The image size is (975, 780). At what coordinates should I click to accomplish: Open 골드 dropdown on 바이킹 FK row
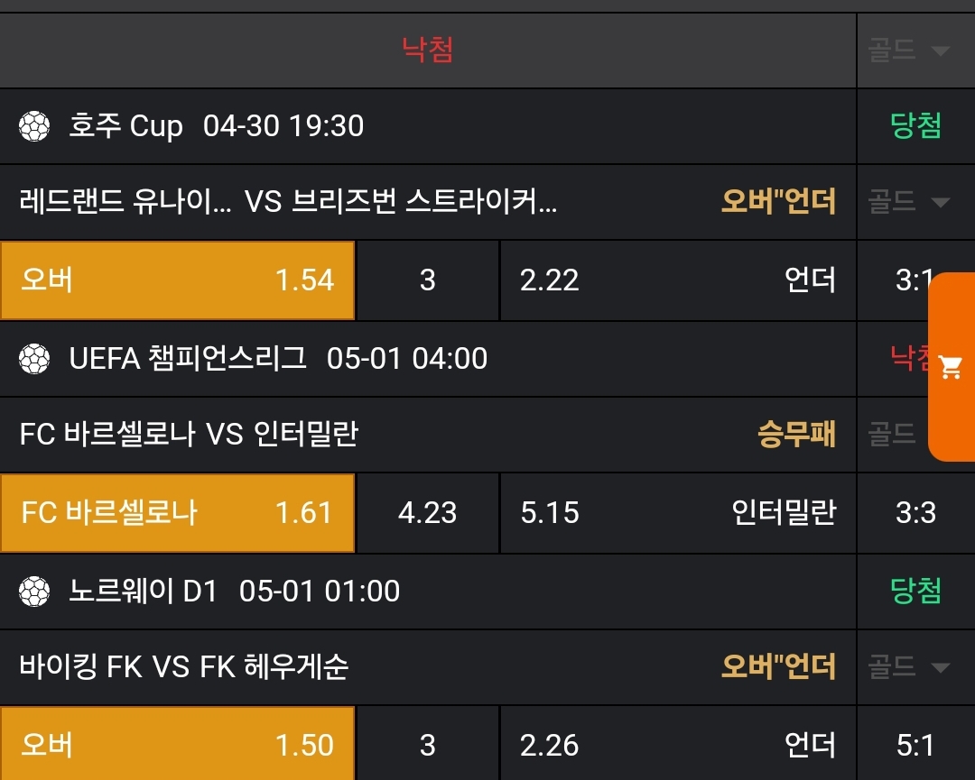pyautogui.click(x=909, y=667)
